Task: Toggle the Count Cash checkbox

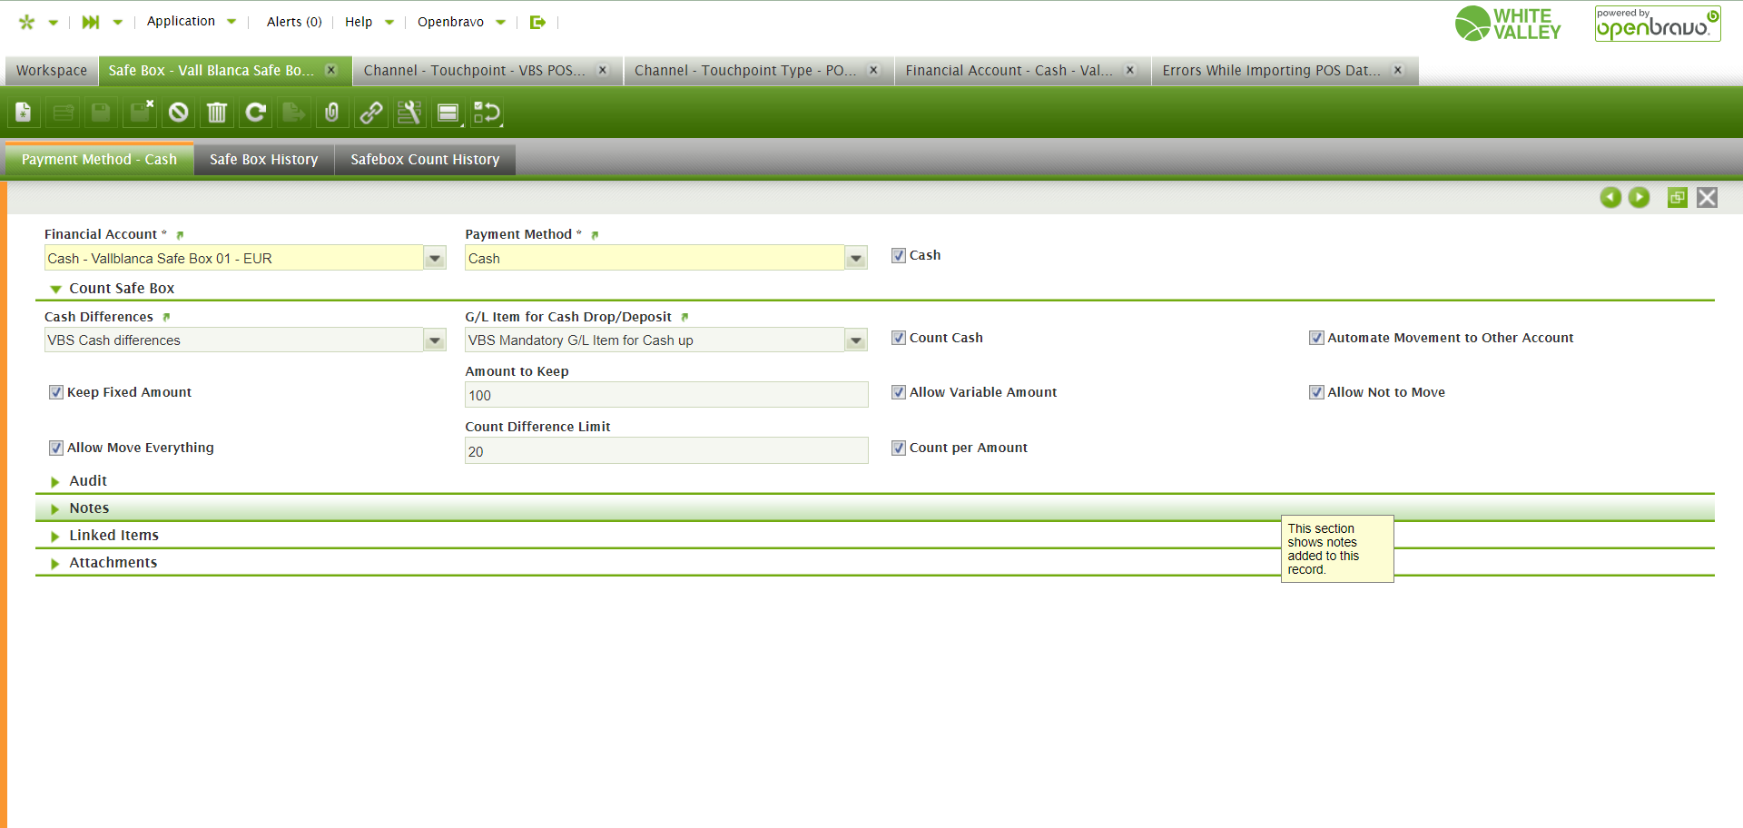Action: tap(899, 338)
